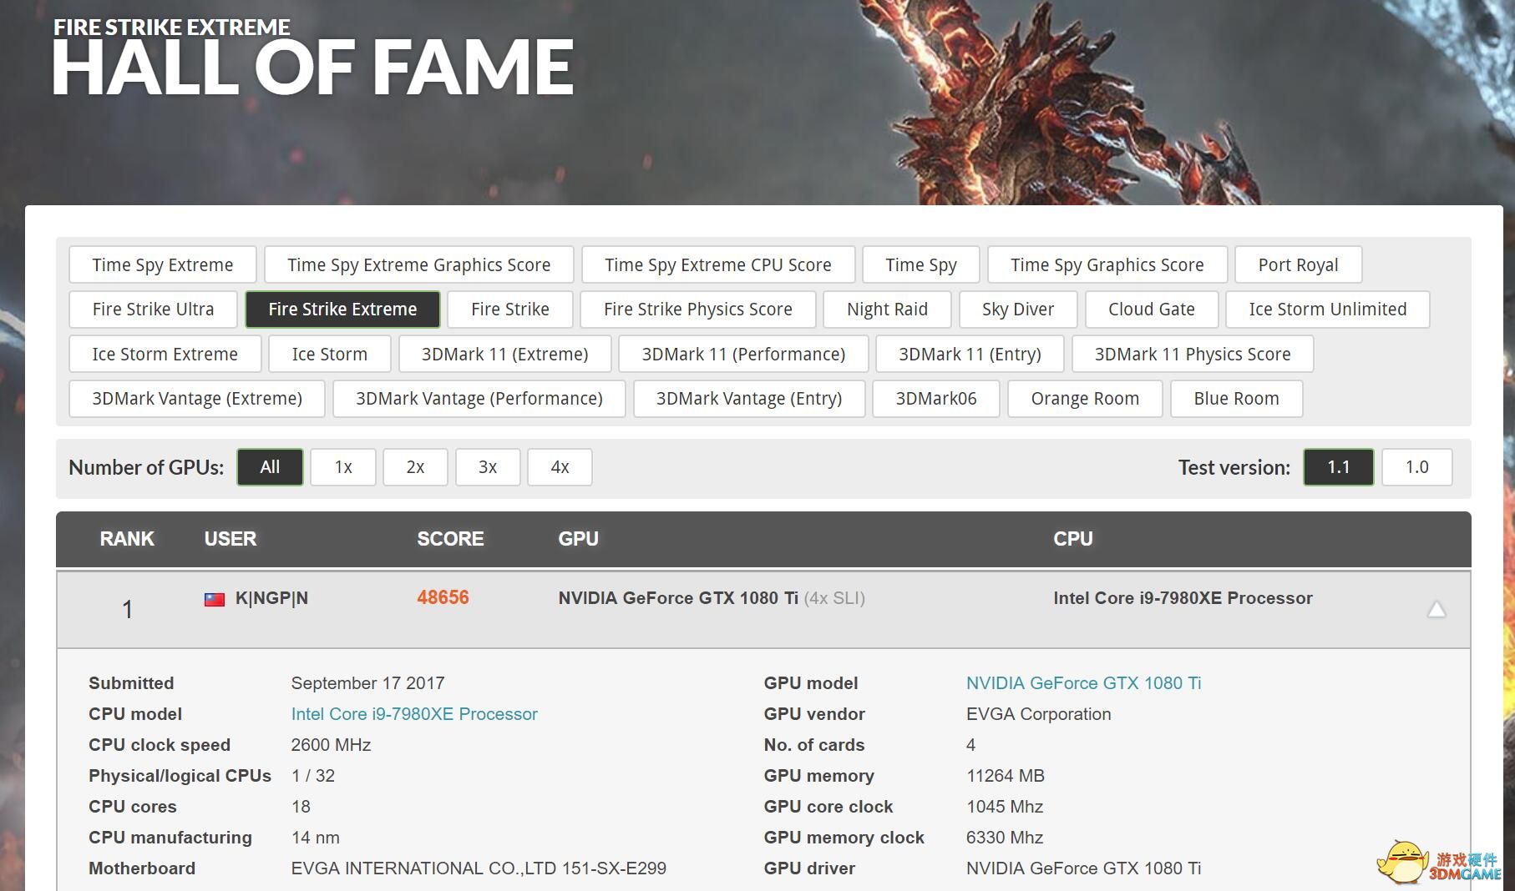Select the Time Spy Extreme benchmark tab
The height and width of the screenshot is (891, 1515).
coord(163,264)
